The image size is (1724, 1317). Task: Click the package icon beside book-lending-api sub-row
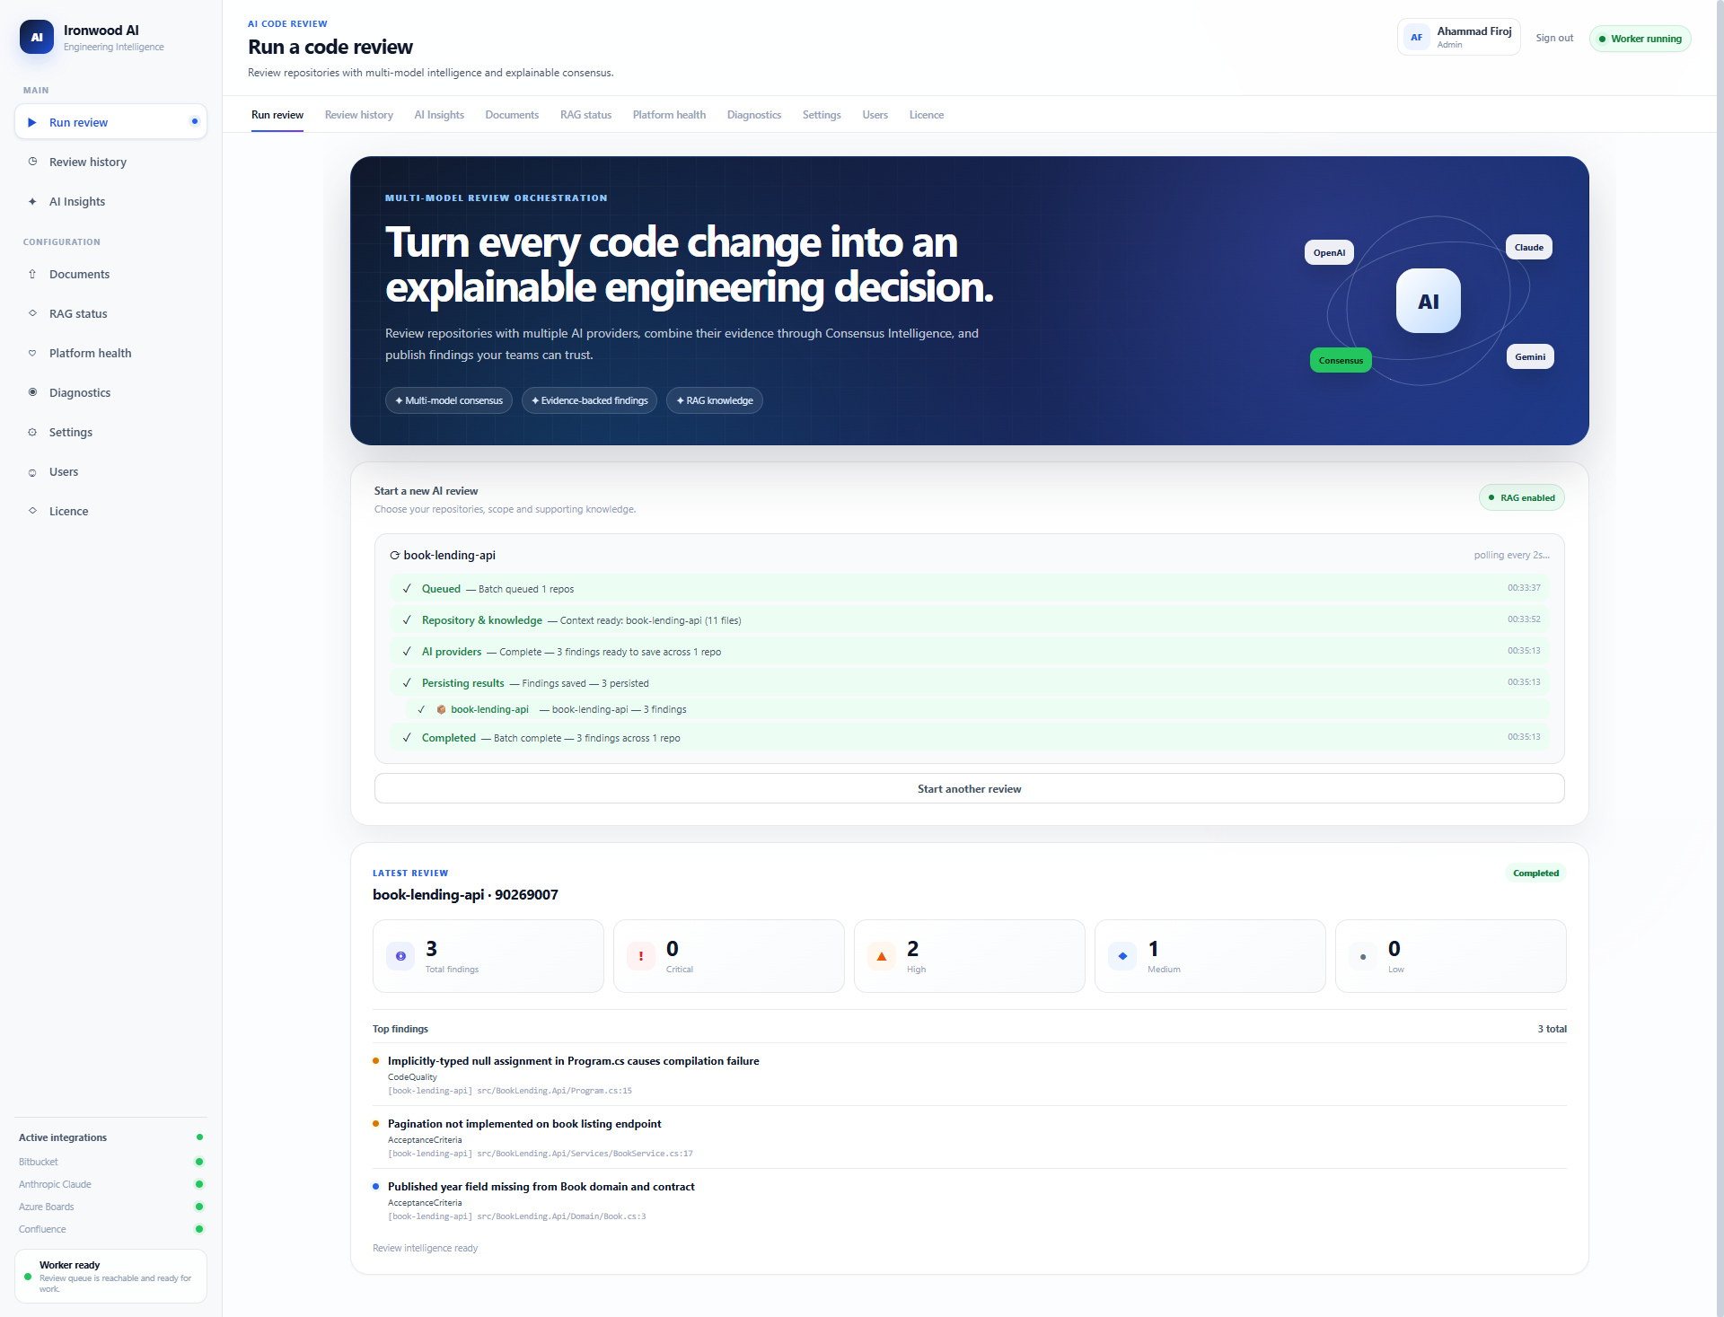click(x=441, y=709)
